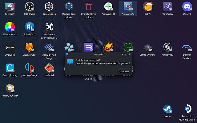The width and height of the screenshot is (197, 123).
Task: Launch Lutris from the desktop
Action: (148, 6)
